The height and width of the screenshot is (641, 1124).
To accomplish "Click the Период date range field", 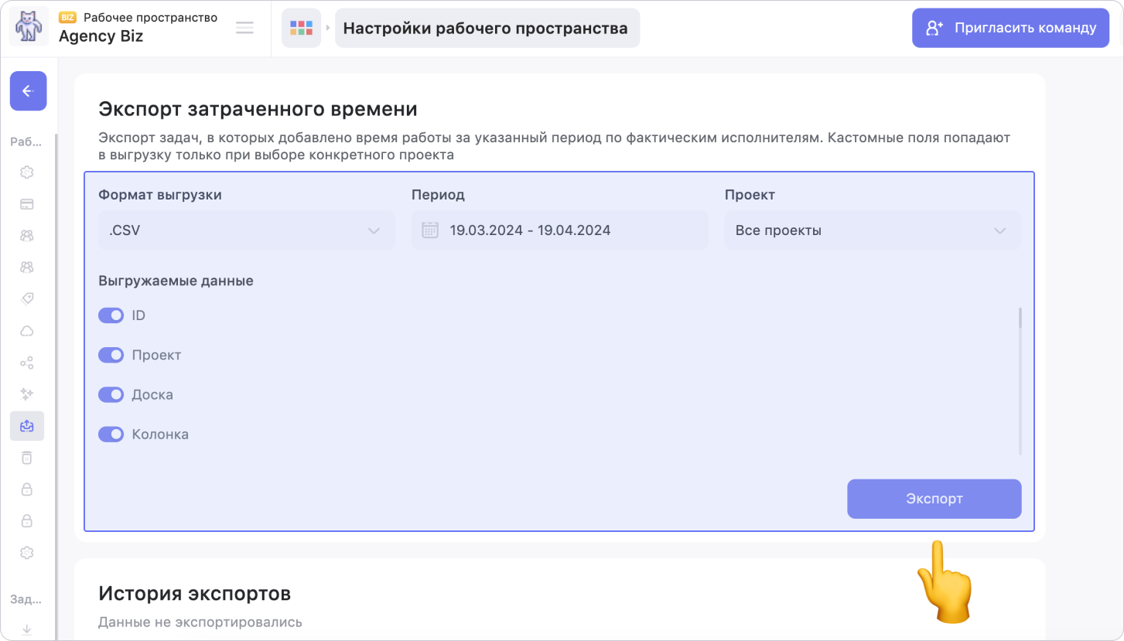I will [559, 230].
